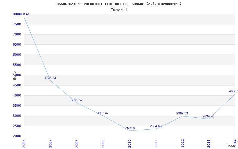
Task: Click the 2006 data point value label
Action: [x=24, y=14]
